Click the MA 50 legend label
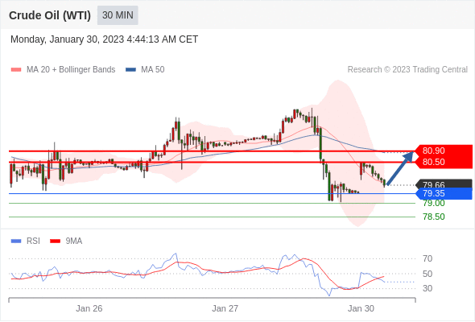 153,70
